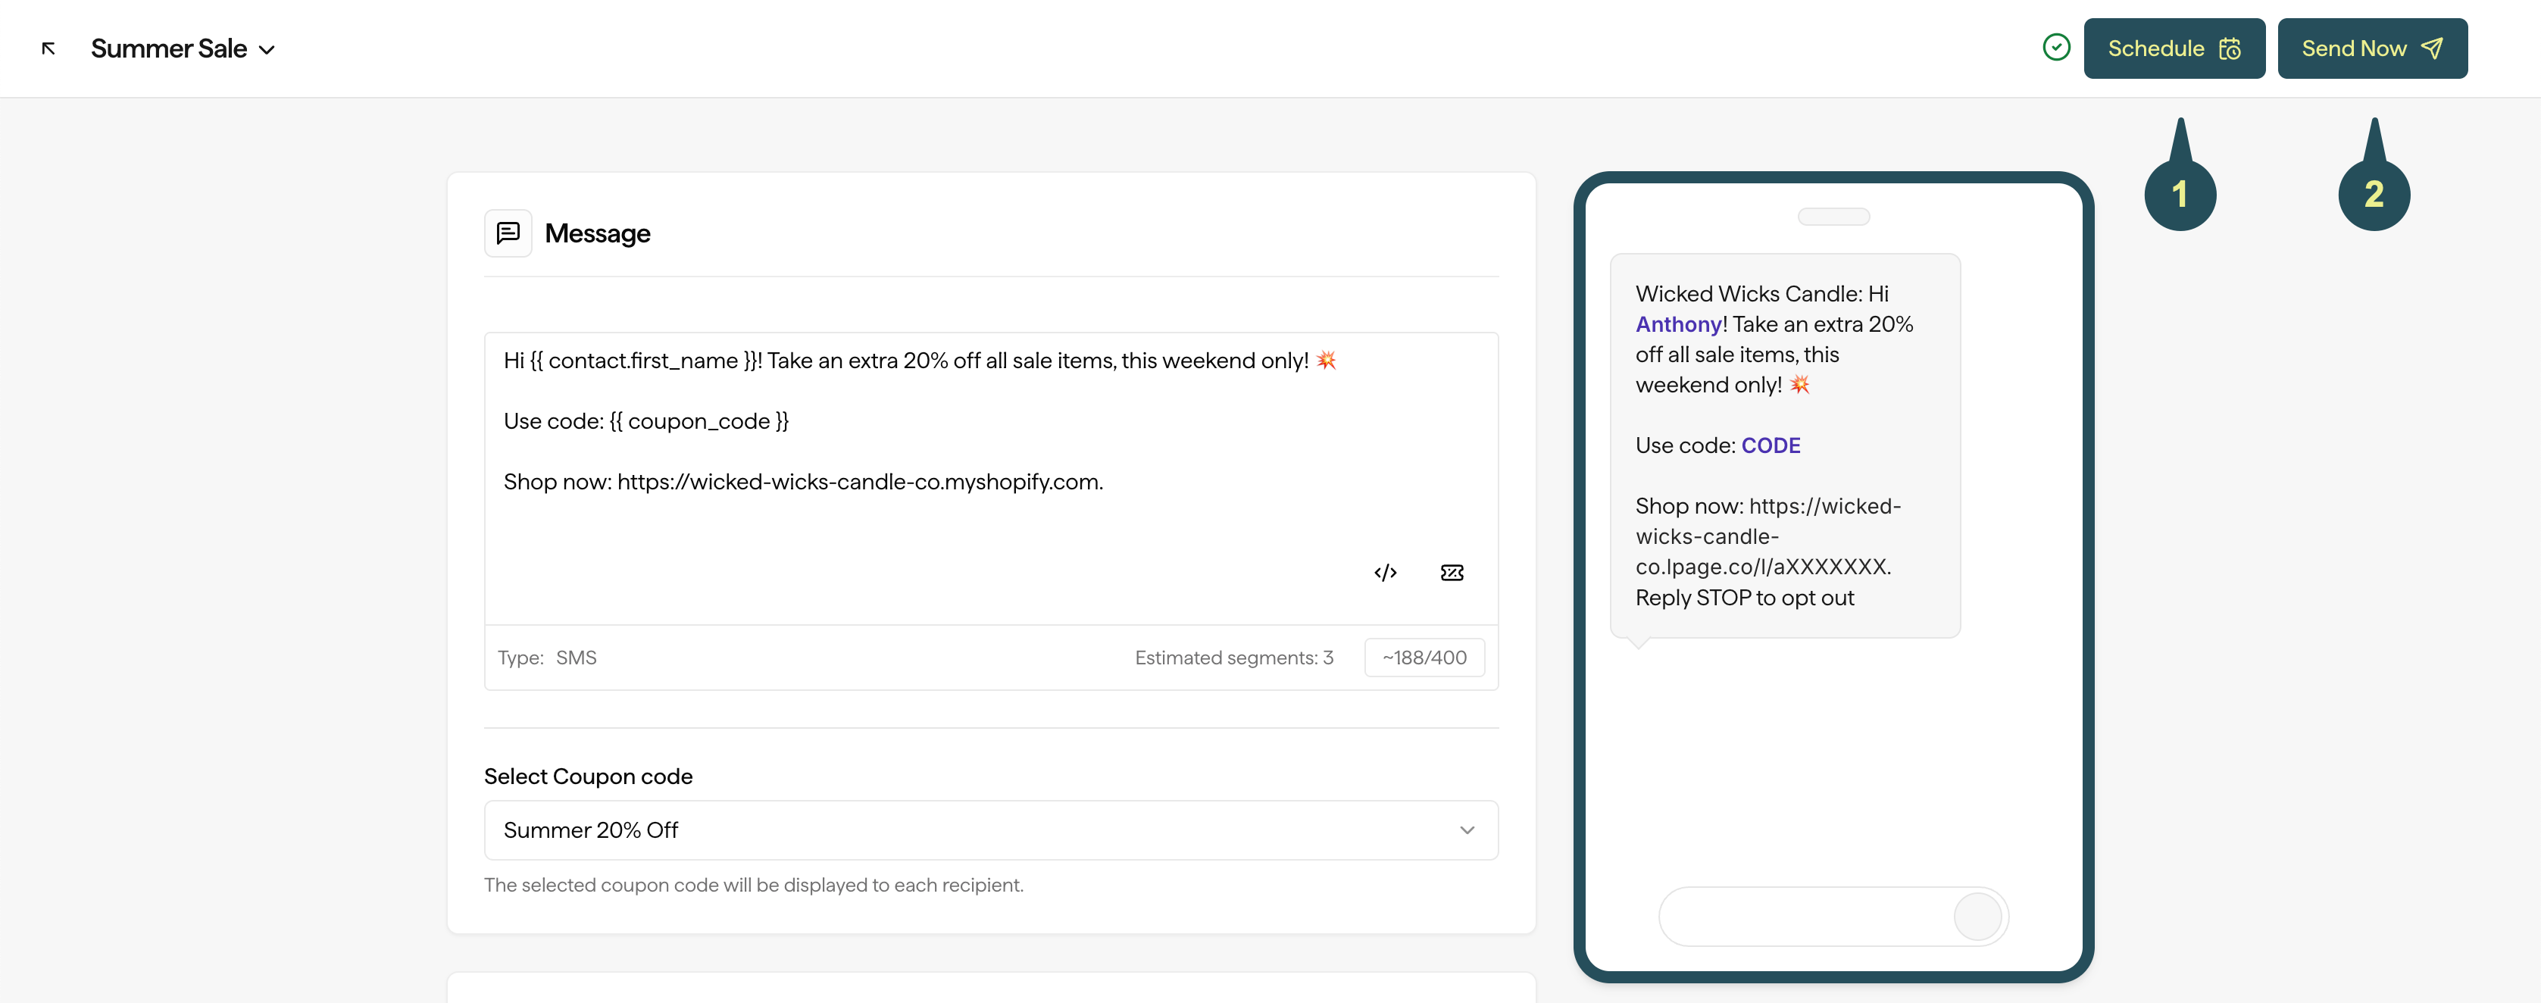2541x1003 pixels.
Task: Click the phone preview reply input bar
Action: coord(1833,915)
